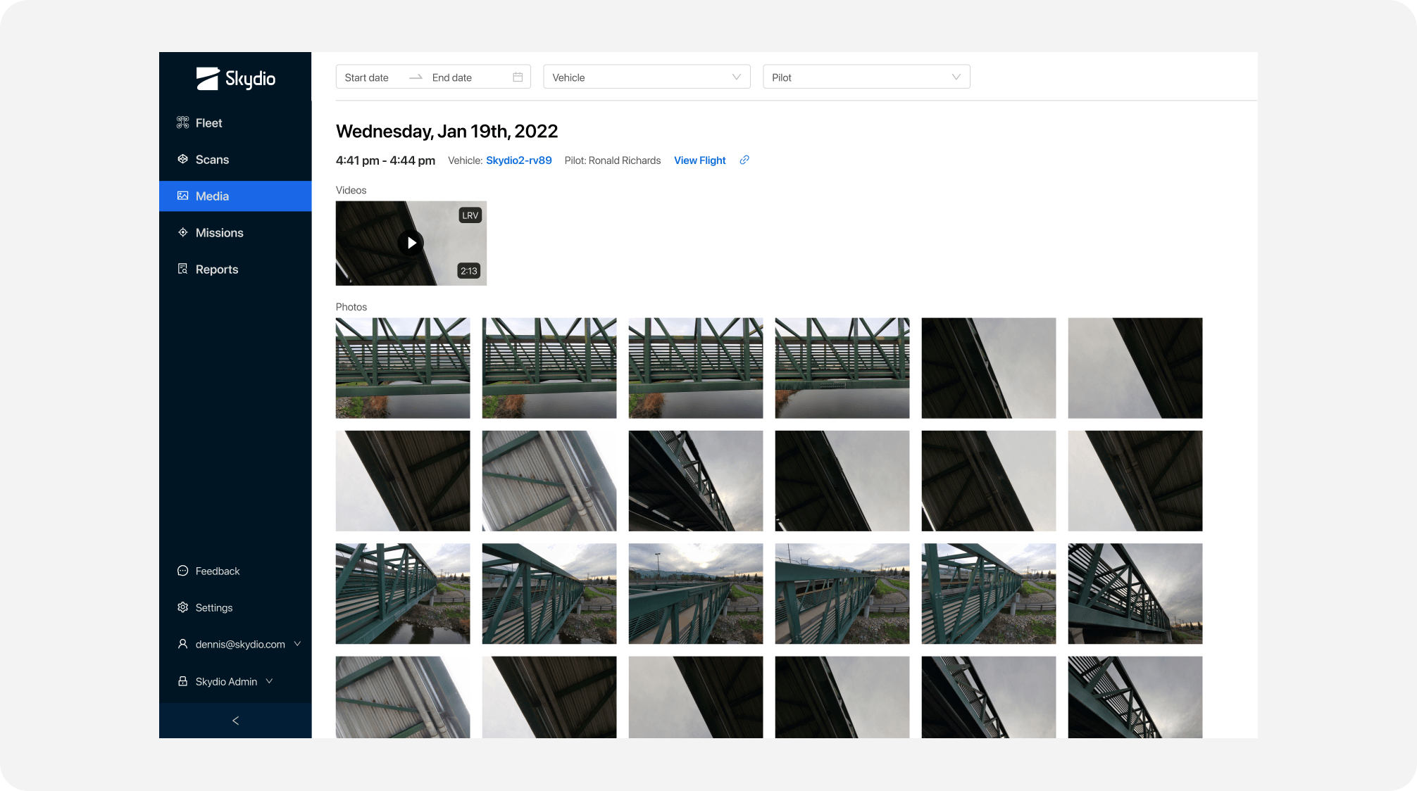Viewport: 1417px width, 791px height.
Task: Click the LRV badge on the video
Action: (470, 215)
